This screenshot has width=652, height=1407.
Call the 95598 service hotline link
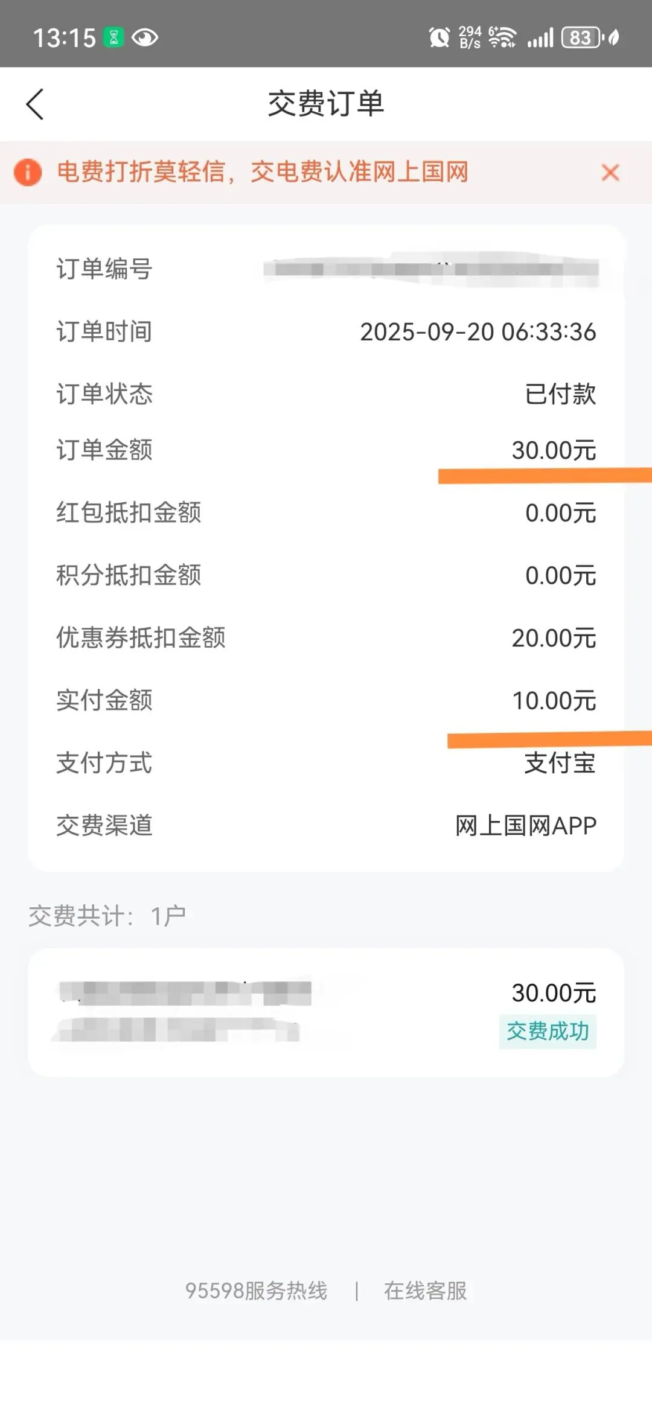pos(256,1291)
